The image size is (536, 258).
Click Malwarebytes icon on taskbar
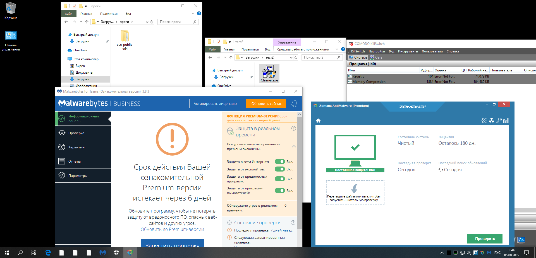(103, 253)
